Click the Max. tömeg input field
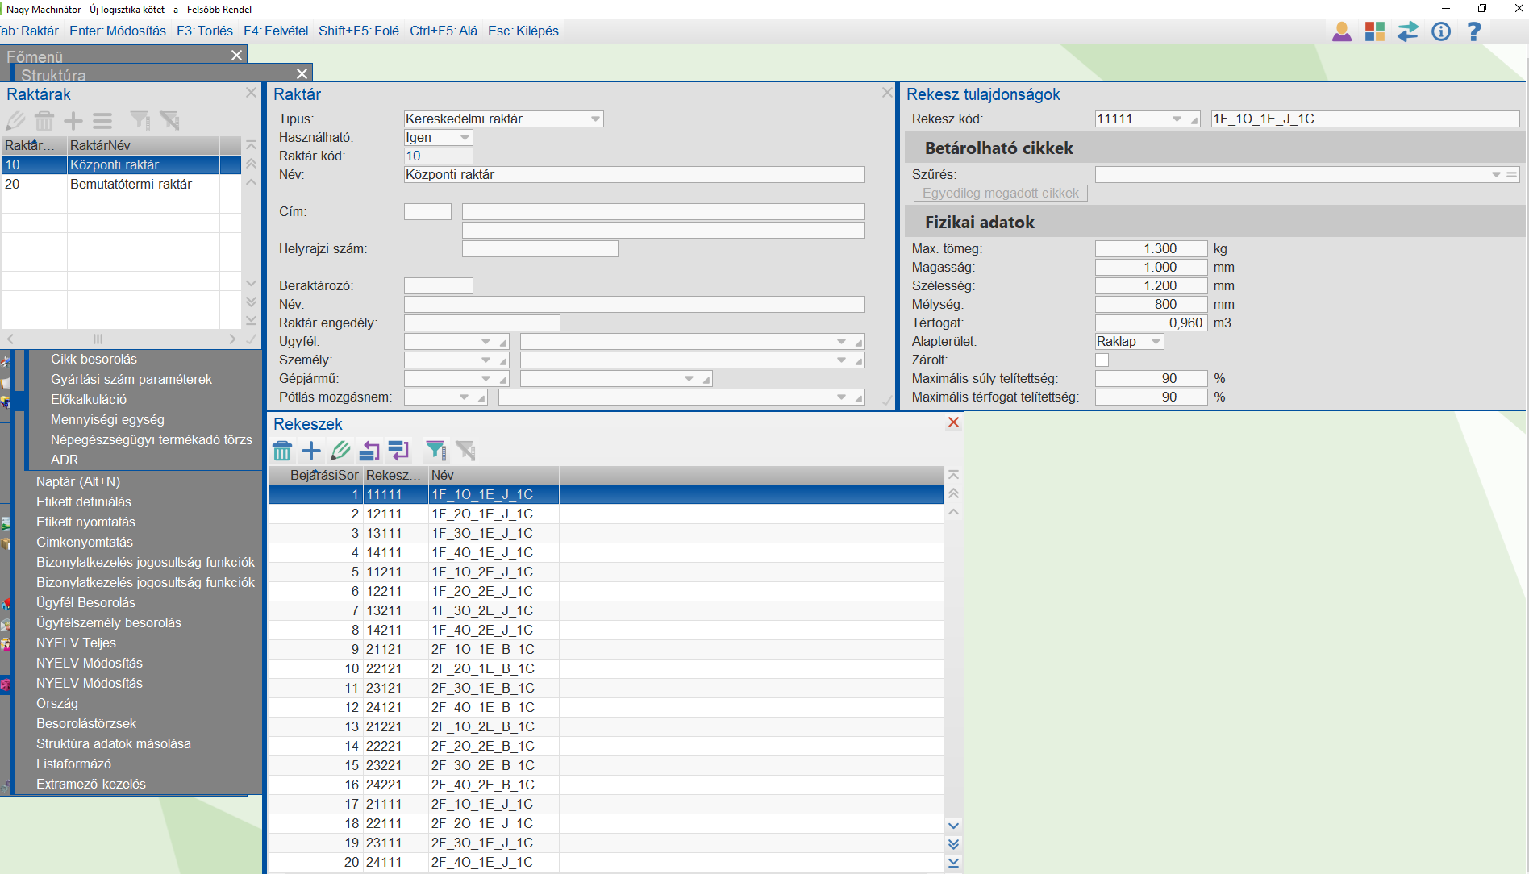The width and height of the screenshot is (1529, 874). pos(1151,249)
